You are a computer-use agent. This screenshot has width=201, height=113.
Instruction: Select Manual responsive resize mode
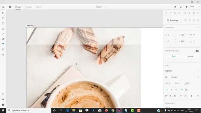[x=191, y=56]
